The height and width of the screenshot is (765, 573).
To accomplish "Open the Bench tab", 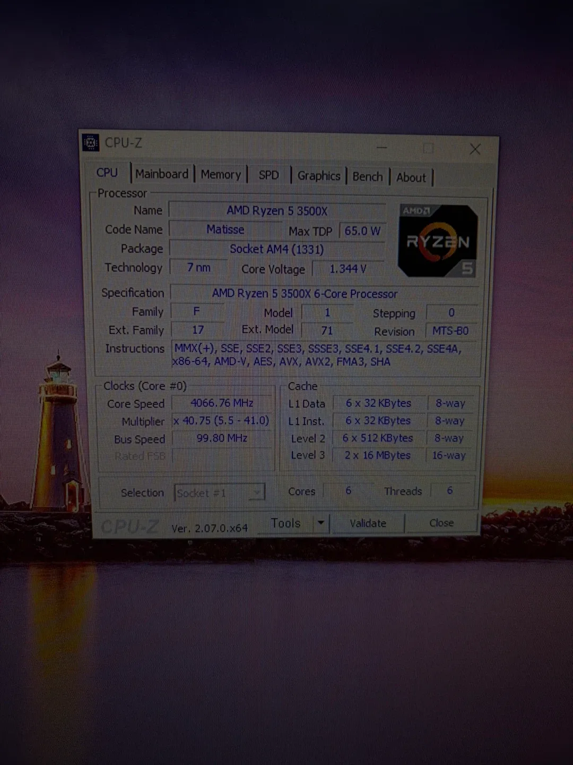I will 367,177.
